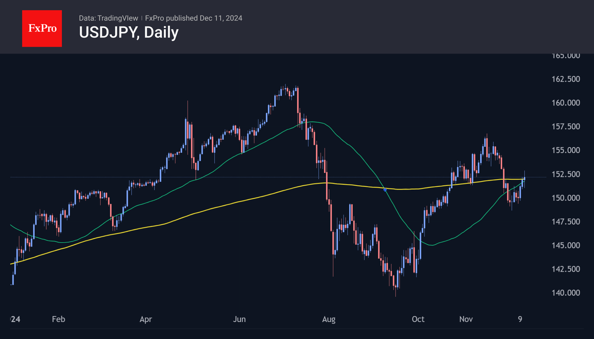Image resolution: width=594 pixels, height=339 pixels.
Task: Select the 9 date label on the time axis
Action: click(x=520, y=319)
